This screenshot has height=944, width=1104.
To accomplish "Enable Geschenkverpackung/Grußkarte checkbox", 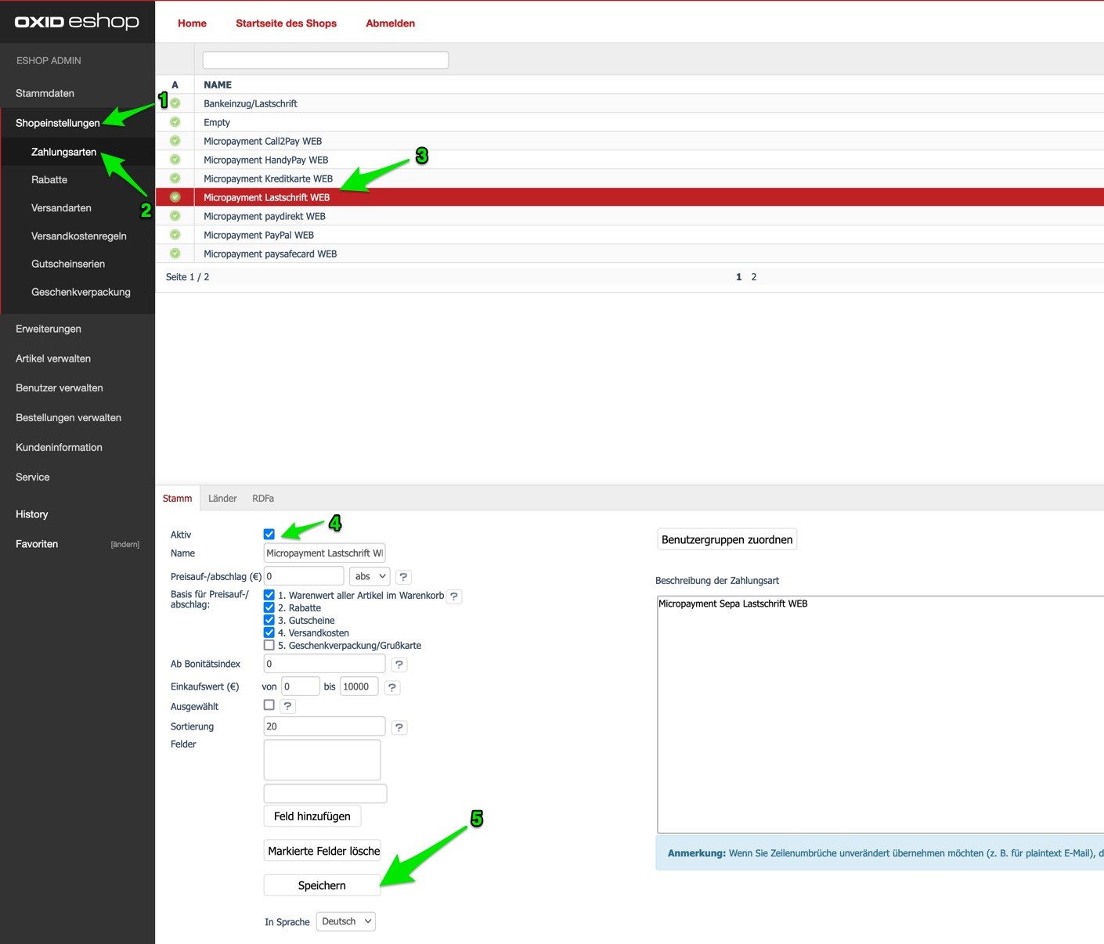I will click(269, 646).
